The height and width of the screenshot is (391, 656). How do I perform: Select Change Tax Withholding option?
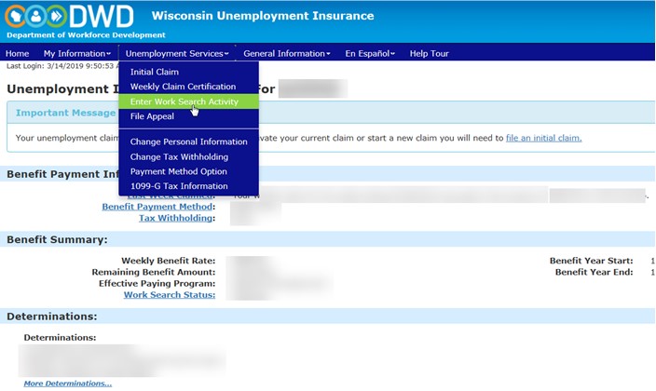[179, 156]
